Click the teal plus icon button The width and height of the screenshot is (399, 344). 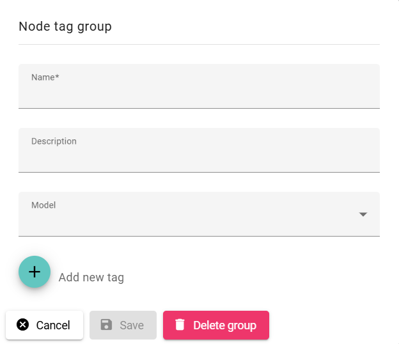coord(35,272)
